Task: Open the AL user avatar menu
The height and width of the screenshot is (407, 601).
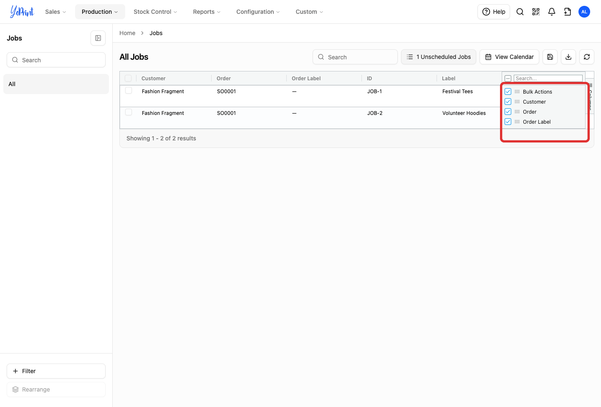Action: [x=584, y=12]
